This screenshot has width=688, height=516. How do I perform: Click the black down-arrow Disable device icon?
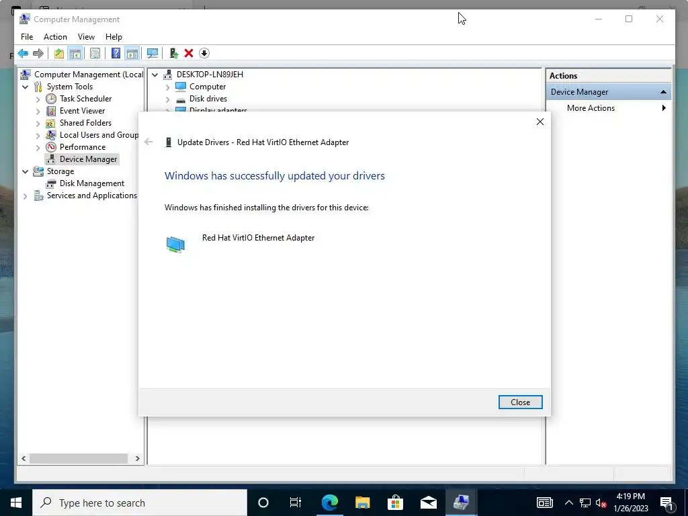point(204,54)
